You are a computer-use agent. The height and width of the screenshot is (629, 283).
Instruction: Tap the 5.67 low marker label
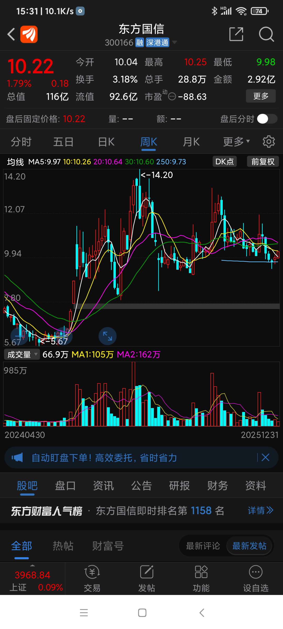point(54,341)
